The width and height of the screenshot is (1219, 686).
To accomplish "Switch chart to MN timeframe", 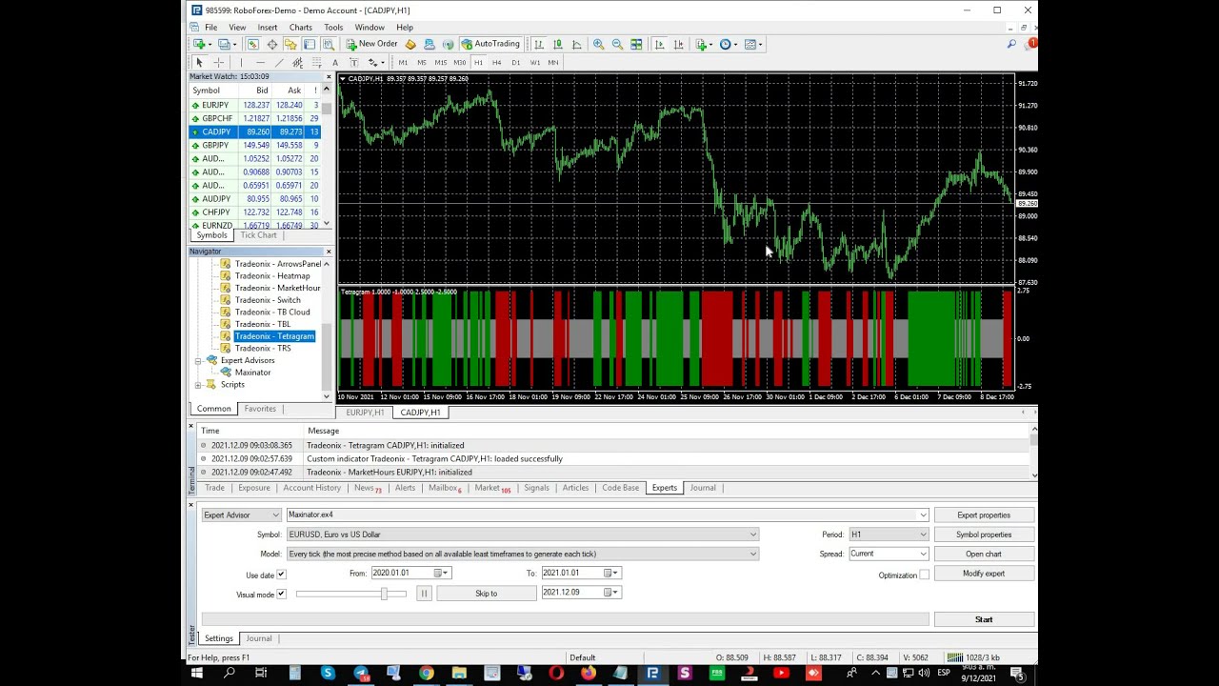I will [552, 63].
